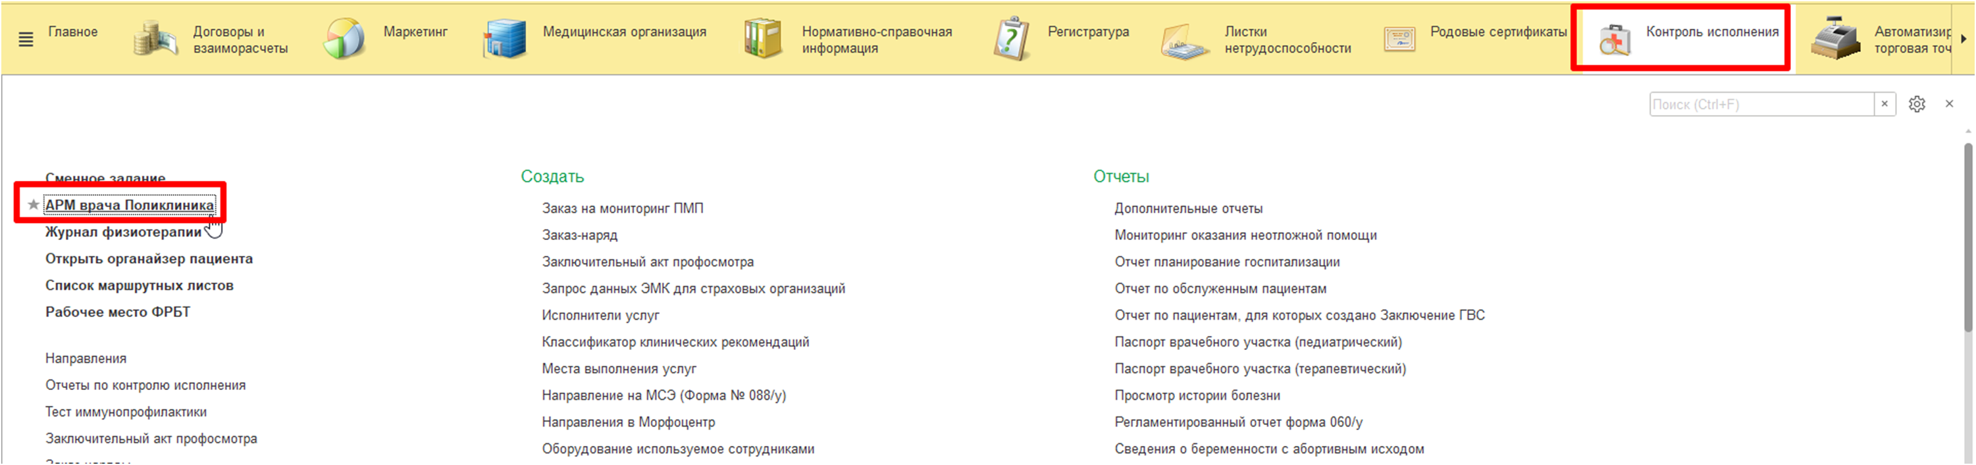Open Журнал физиотерапии
Image resolution: width=1976 pixels, height=465 pixels.
tap(122, 232)
